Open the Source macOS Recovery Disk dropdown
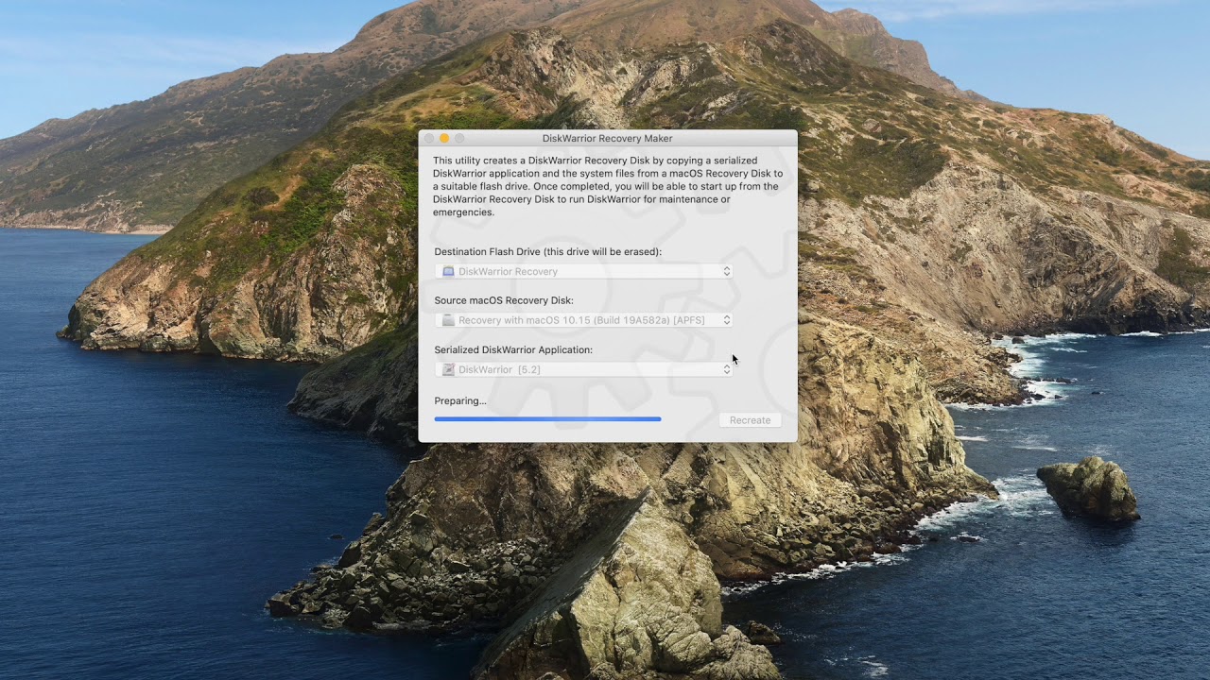The image size is (1210, 680). point(584,320)
